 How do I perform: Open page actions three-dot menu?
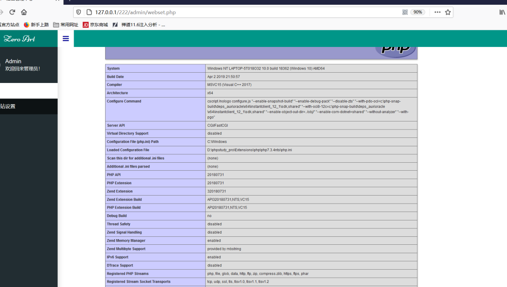(438, 12)
